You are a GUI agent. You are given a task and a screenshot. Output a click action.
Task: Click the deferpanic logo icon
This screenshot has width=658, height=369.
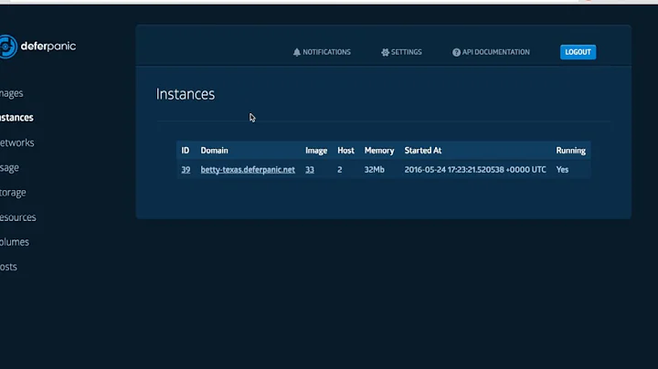8,46
